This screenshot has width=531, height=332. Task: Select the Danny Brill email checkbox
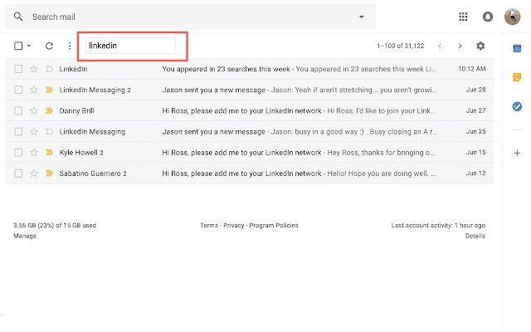tap(18, 110)
